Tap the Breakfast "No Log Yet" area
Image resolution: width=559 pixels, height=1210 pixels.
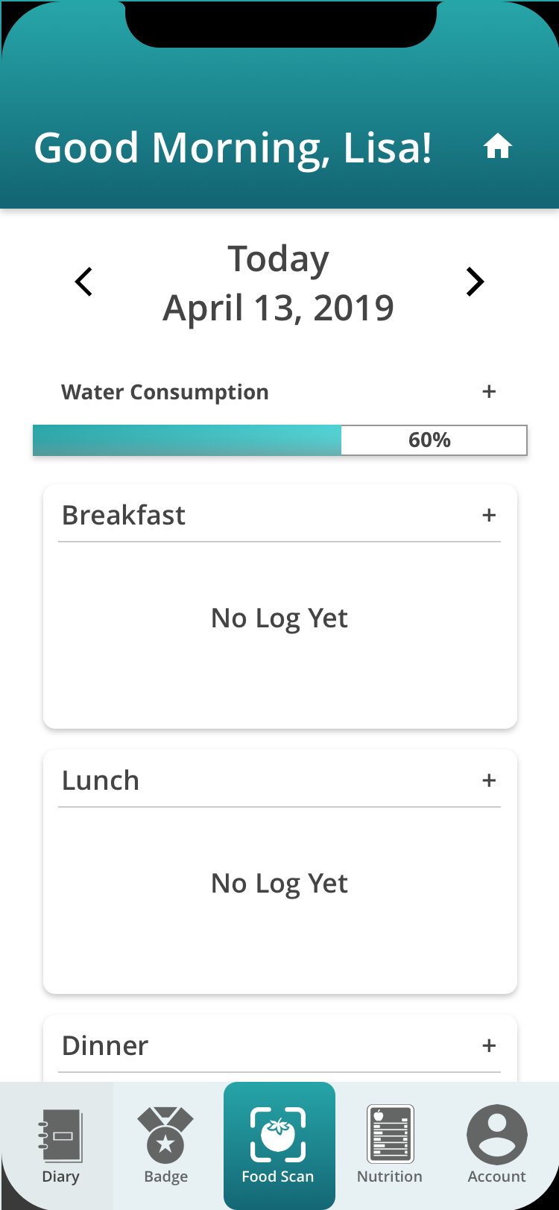coord(279,618)
